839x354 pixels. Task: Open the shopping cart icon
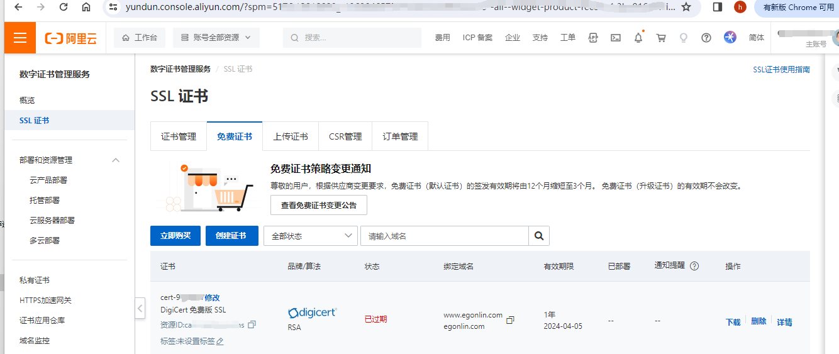click(x=661, y=38)
